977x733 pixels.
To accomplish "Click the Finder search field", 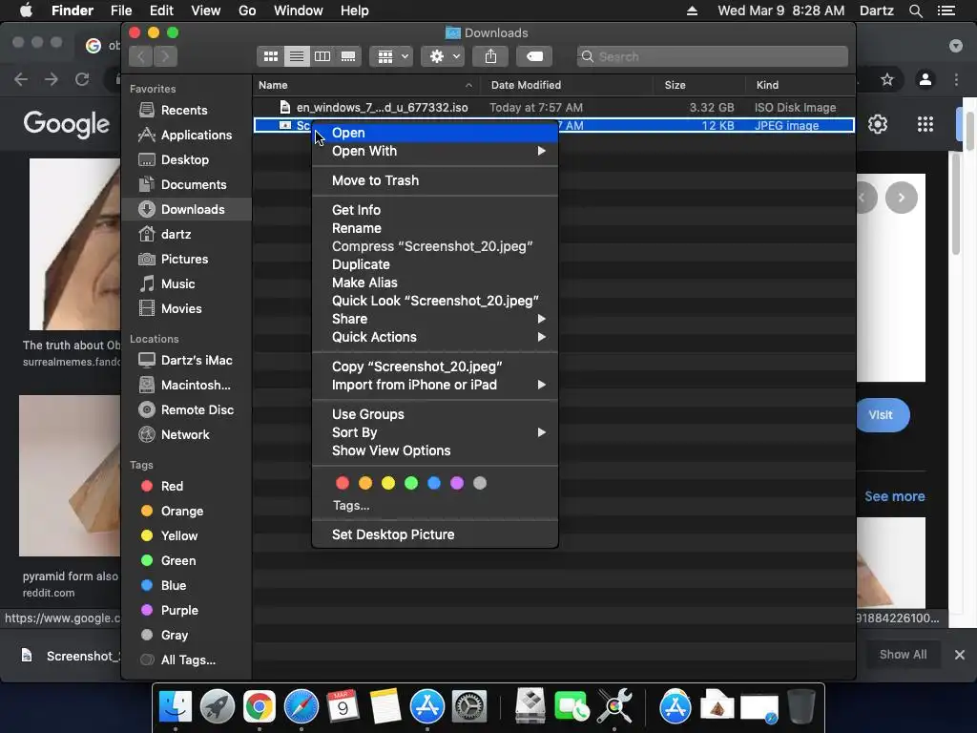I will pos(712,56).
